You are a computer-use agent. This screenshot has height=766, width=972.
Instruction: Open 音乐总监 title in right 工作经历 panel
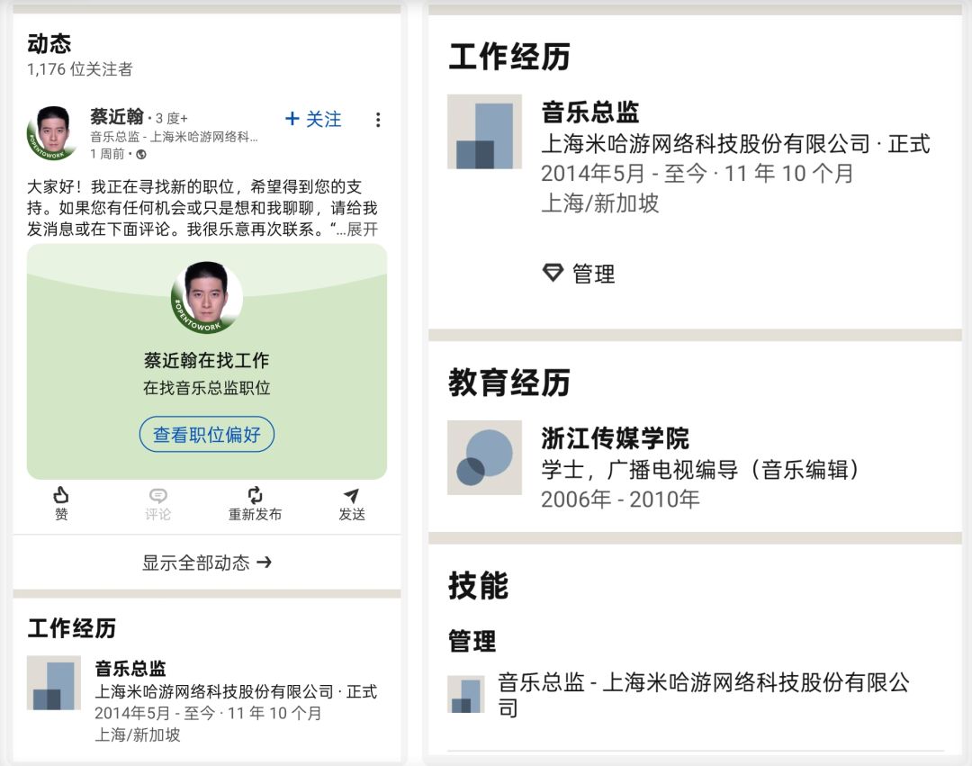point(590,113)
